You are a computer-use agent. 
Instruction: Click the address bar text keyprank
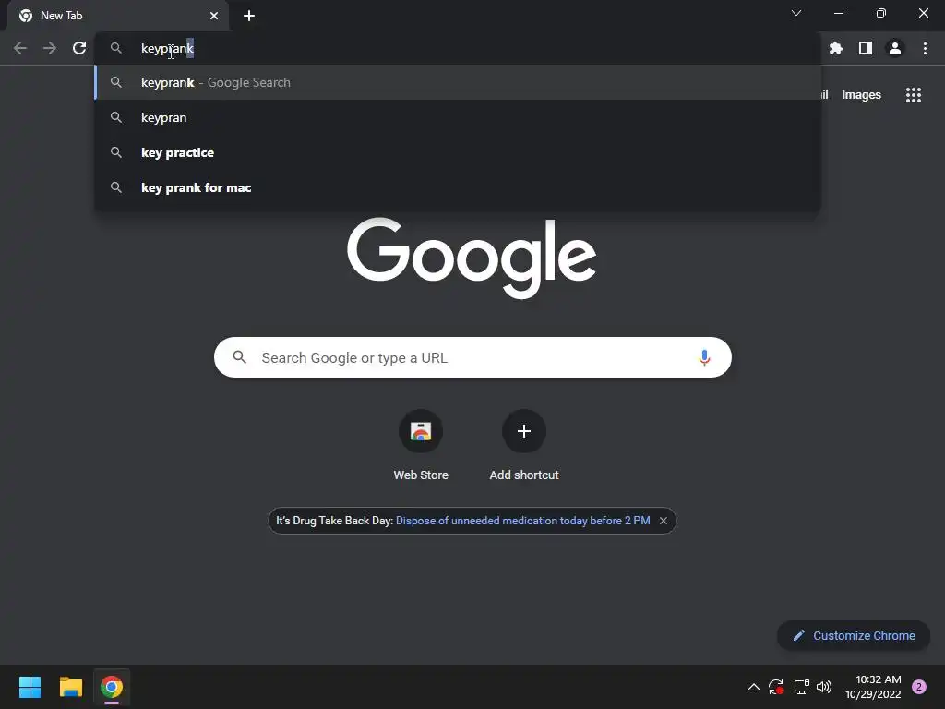point(167,48)
